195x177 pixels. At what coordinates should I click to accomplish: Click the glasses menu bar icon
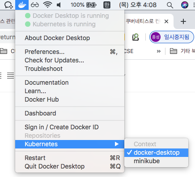click(x=35, y=5)
